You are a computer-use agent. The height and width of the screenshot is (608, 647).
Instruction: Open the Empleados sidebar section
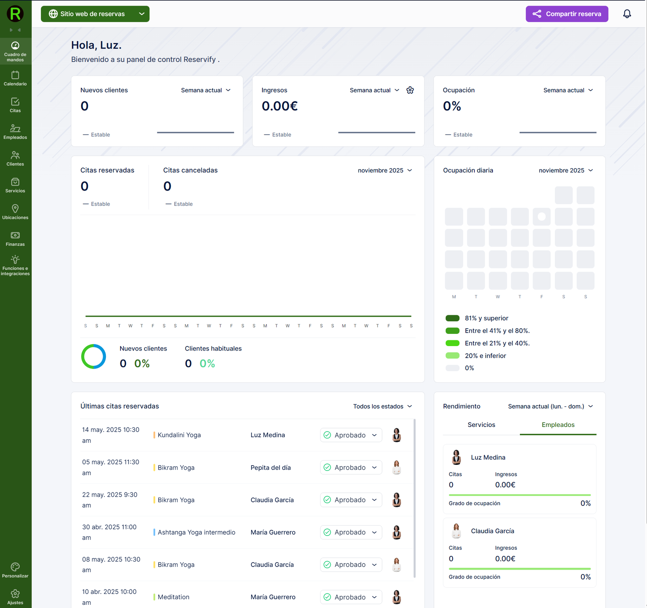tap(15, 132)
